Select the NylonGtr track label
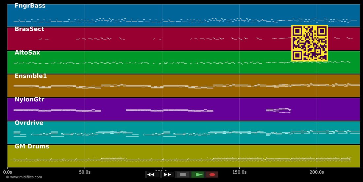 [x=29, y=99]
